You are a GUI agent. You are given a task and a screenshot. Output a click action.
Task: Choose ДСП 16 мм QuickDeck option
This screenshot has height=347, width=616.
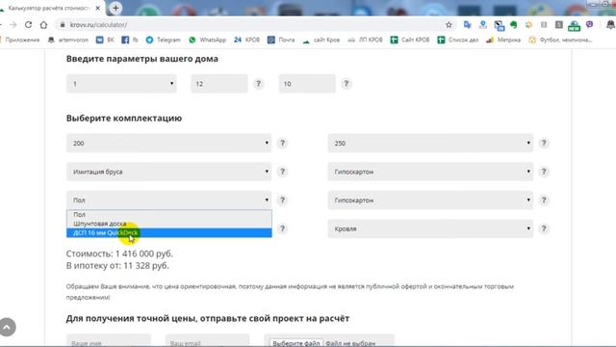coord(169,233)
